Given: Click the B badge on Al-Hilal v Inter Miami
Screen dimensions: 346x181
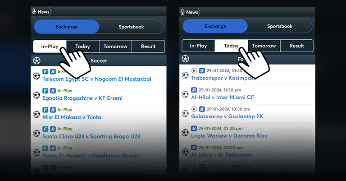Looking at the screenshot, I should (x=194, y=90).
